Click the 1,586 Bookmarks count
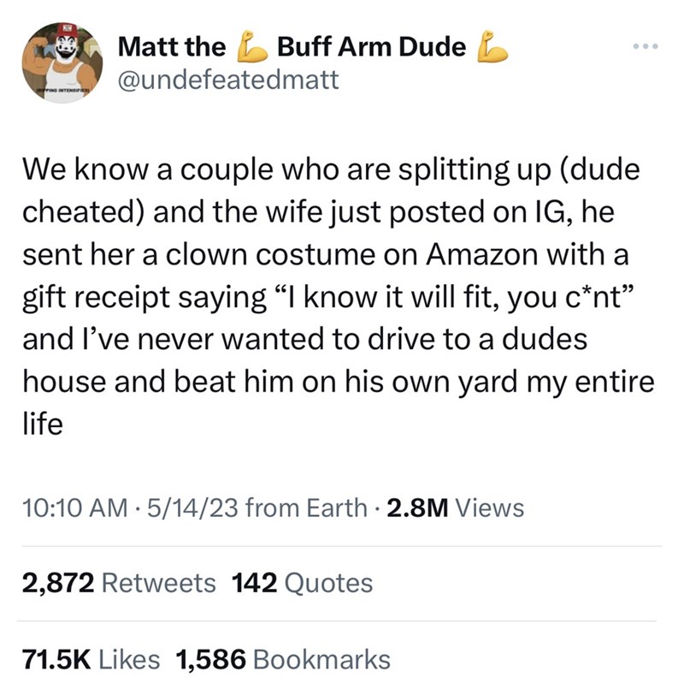 (x=283, y=658)
